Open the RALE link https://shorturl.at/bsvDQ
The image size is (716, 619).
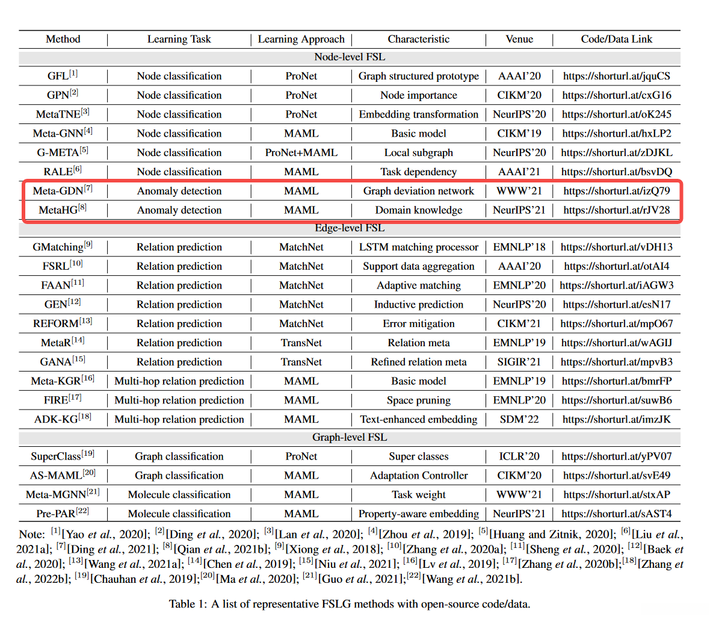pyautogui.click(x=617, y=172)
